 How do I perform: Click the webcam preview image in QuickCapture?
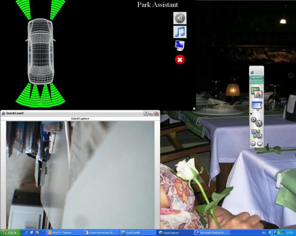click(x=80, y=175)
